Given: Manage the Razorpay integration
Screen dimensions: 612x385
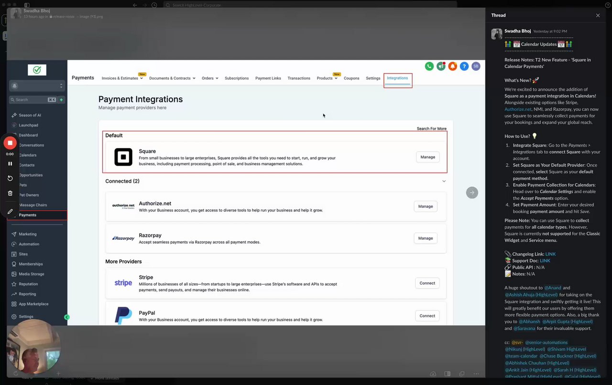Looking at the screenshot, I should (x=426, y=238).
